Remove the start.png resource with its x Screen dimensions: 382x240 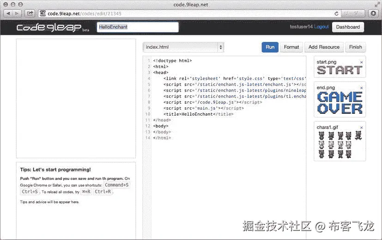(x=362, y=63)
